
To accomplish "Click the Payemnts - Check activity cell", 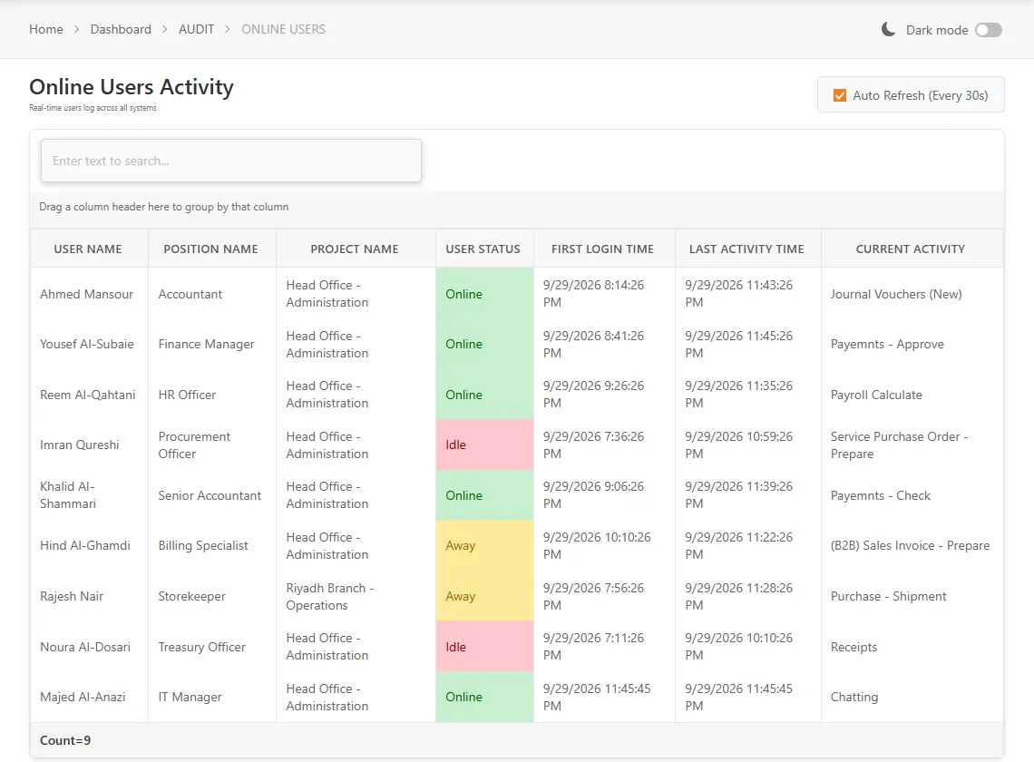I will click(912, 494).
